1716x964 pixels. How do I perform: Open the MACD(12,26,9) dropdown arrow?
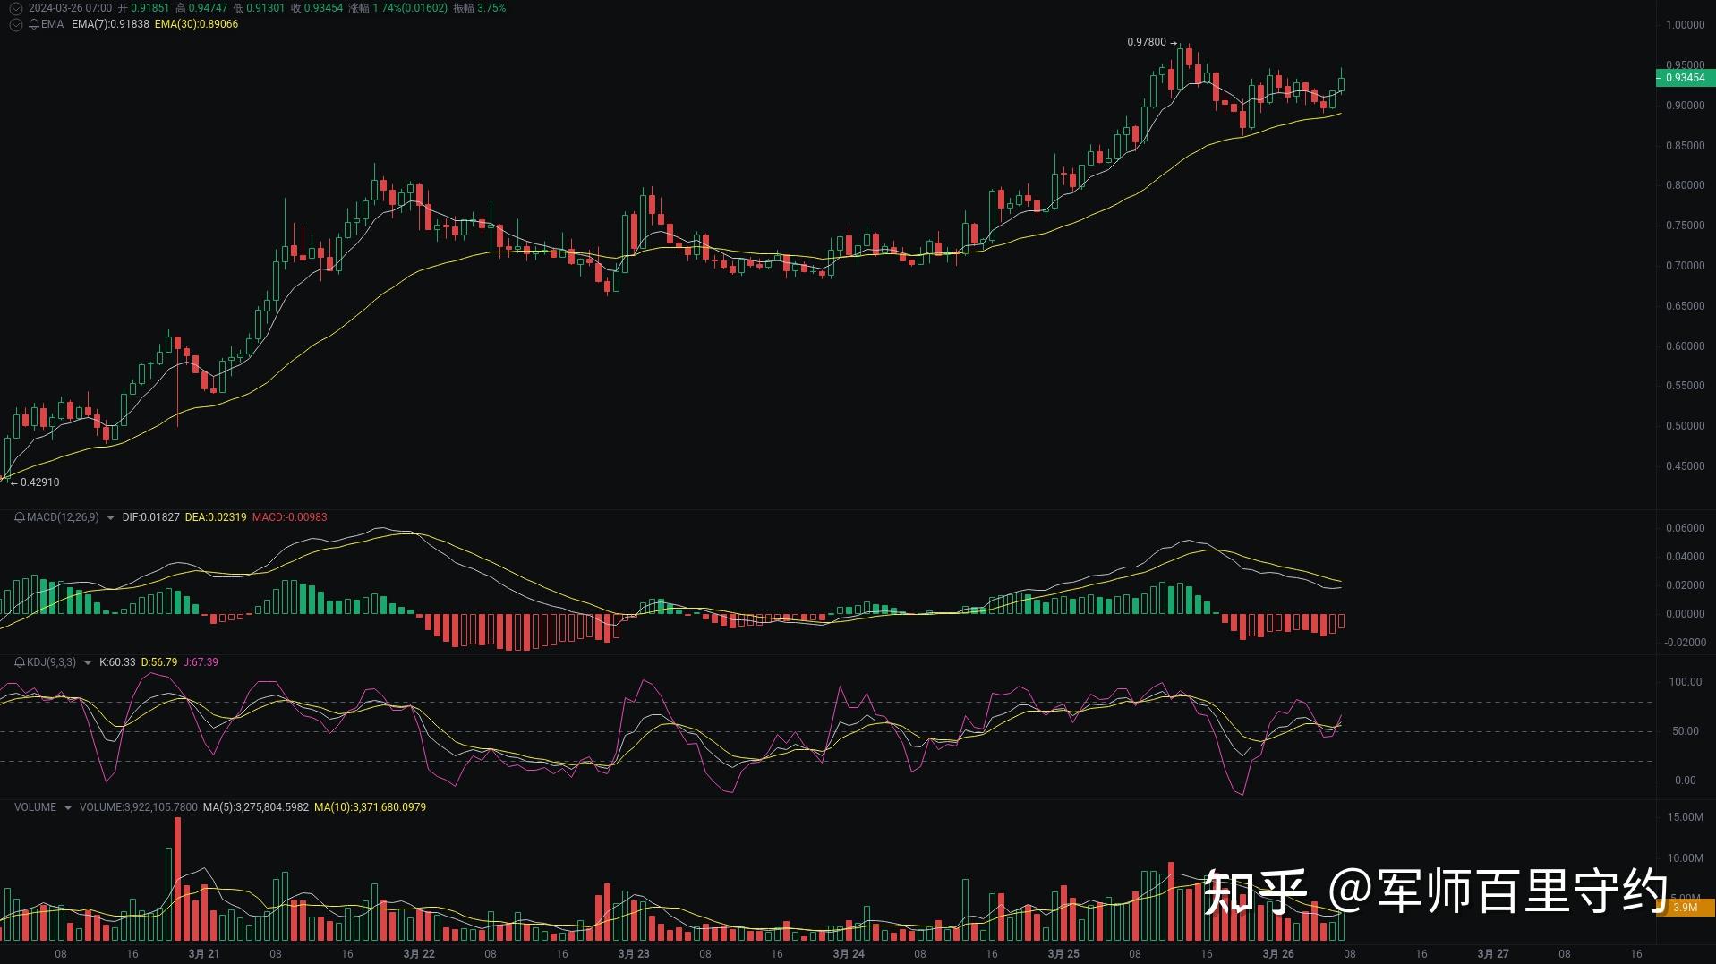click(x=110, y=518)
